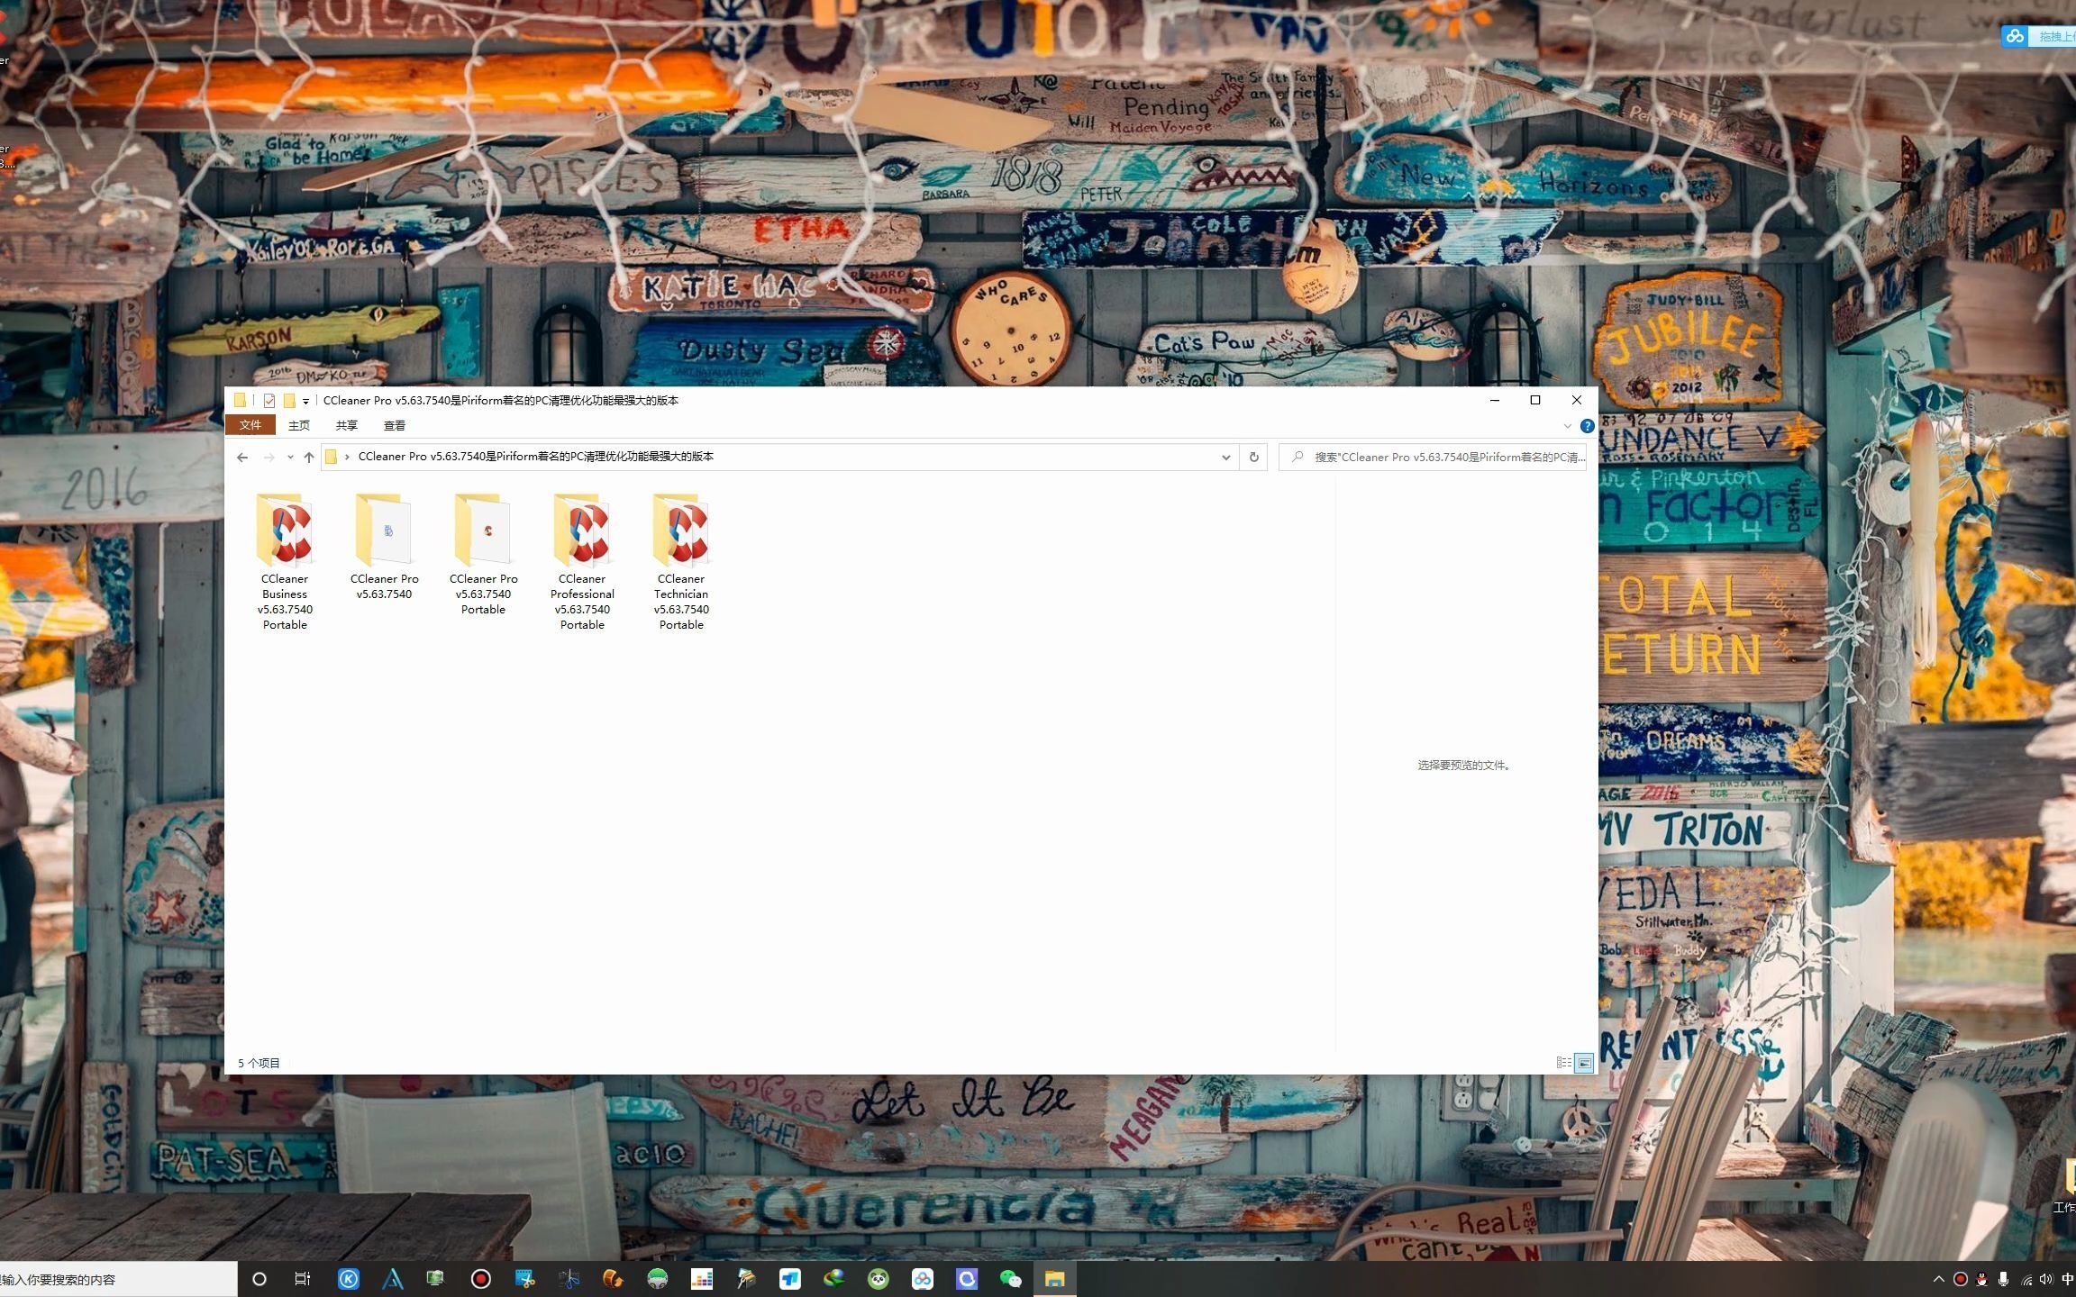
Task: Expand the collapsed ribbon chevron
Action: point(1567,426)
